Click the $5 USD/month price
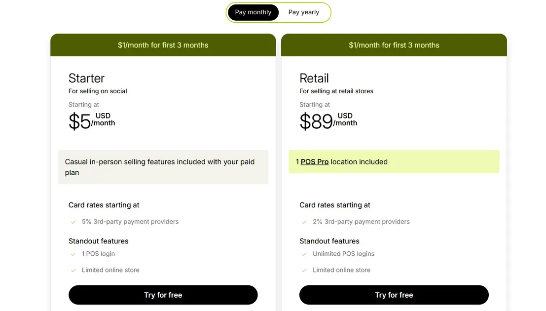The width and height of the screenshot is (546, 311). [x=92, y=121]
